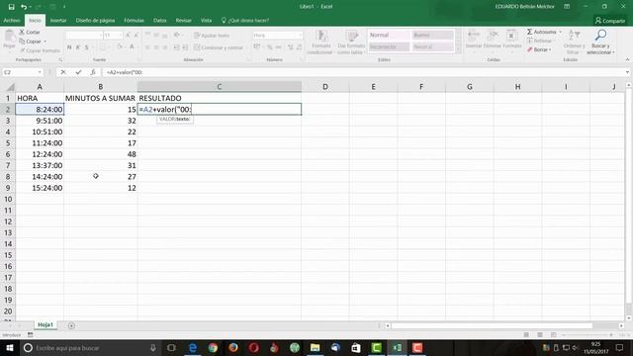Click the Select All corner triangle
Viewport: 633px width, 356px height.
tap(10, 87)
